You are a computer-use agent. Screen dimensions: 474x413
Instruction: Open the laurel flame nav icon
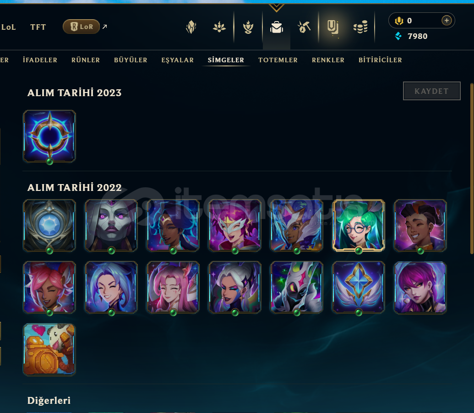coord(248,27)
